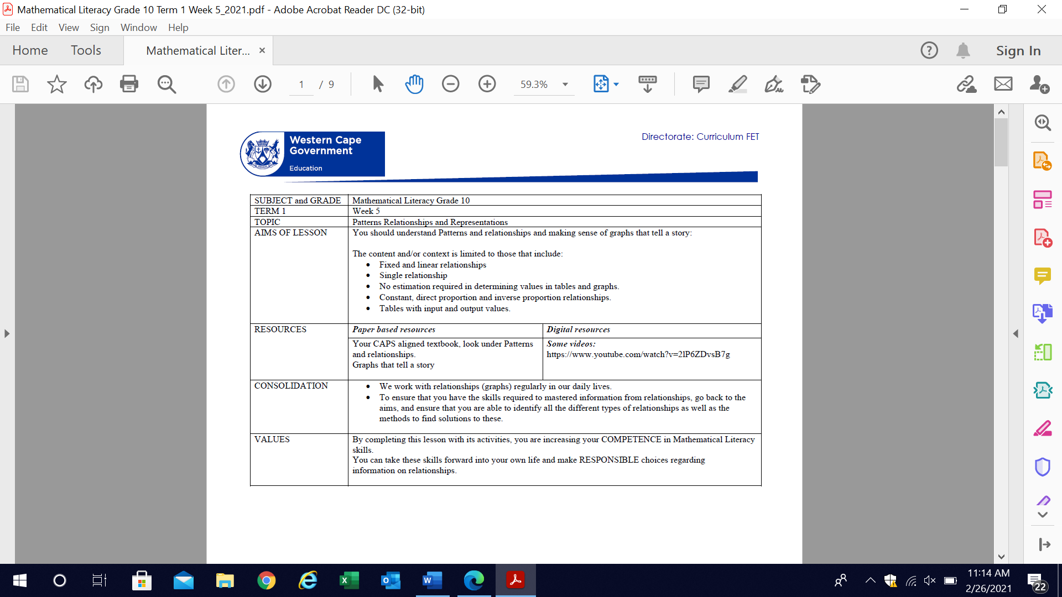Collapse the right tools pane arrow
This screenshot has width=1062, height=597.
click(x=1016, y=333)
